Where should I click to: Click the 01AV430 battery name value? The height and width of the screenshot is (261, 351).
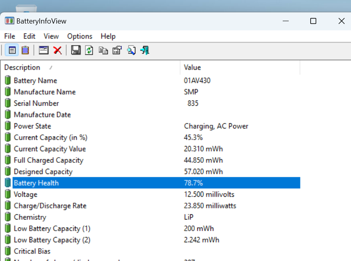coord(197,80)
